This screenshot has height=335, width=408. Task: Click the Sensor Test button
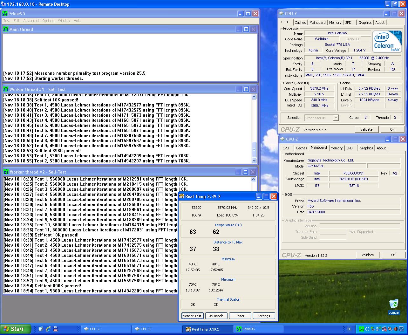(x=192, y=316)
